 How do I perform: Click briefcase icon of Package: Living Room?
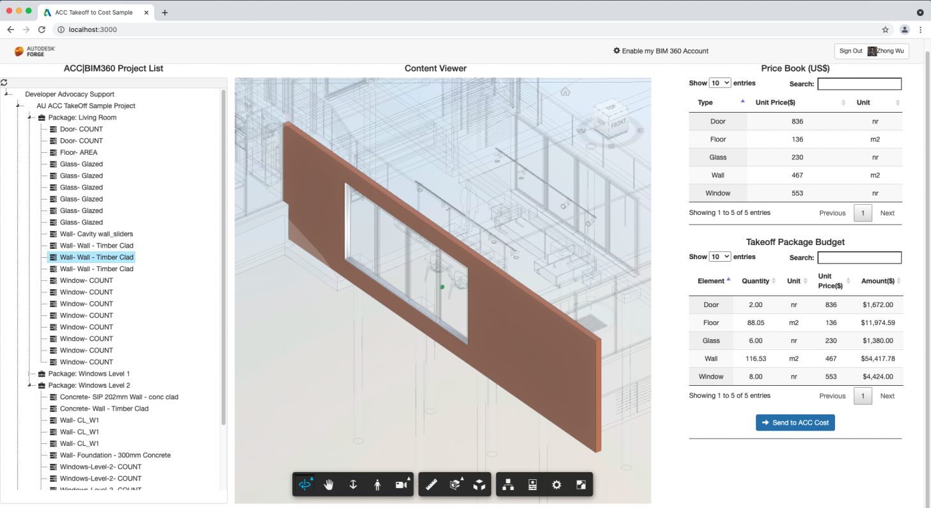[42, 118]
